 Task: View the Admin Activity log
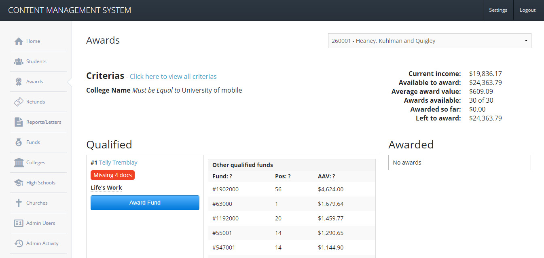19,243
